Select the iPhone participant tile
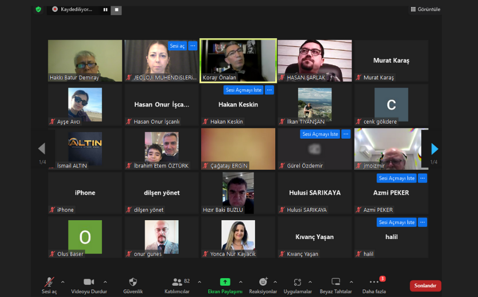Image resolution: width=478 pixels, height=297 pixels. 85,193
